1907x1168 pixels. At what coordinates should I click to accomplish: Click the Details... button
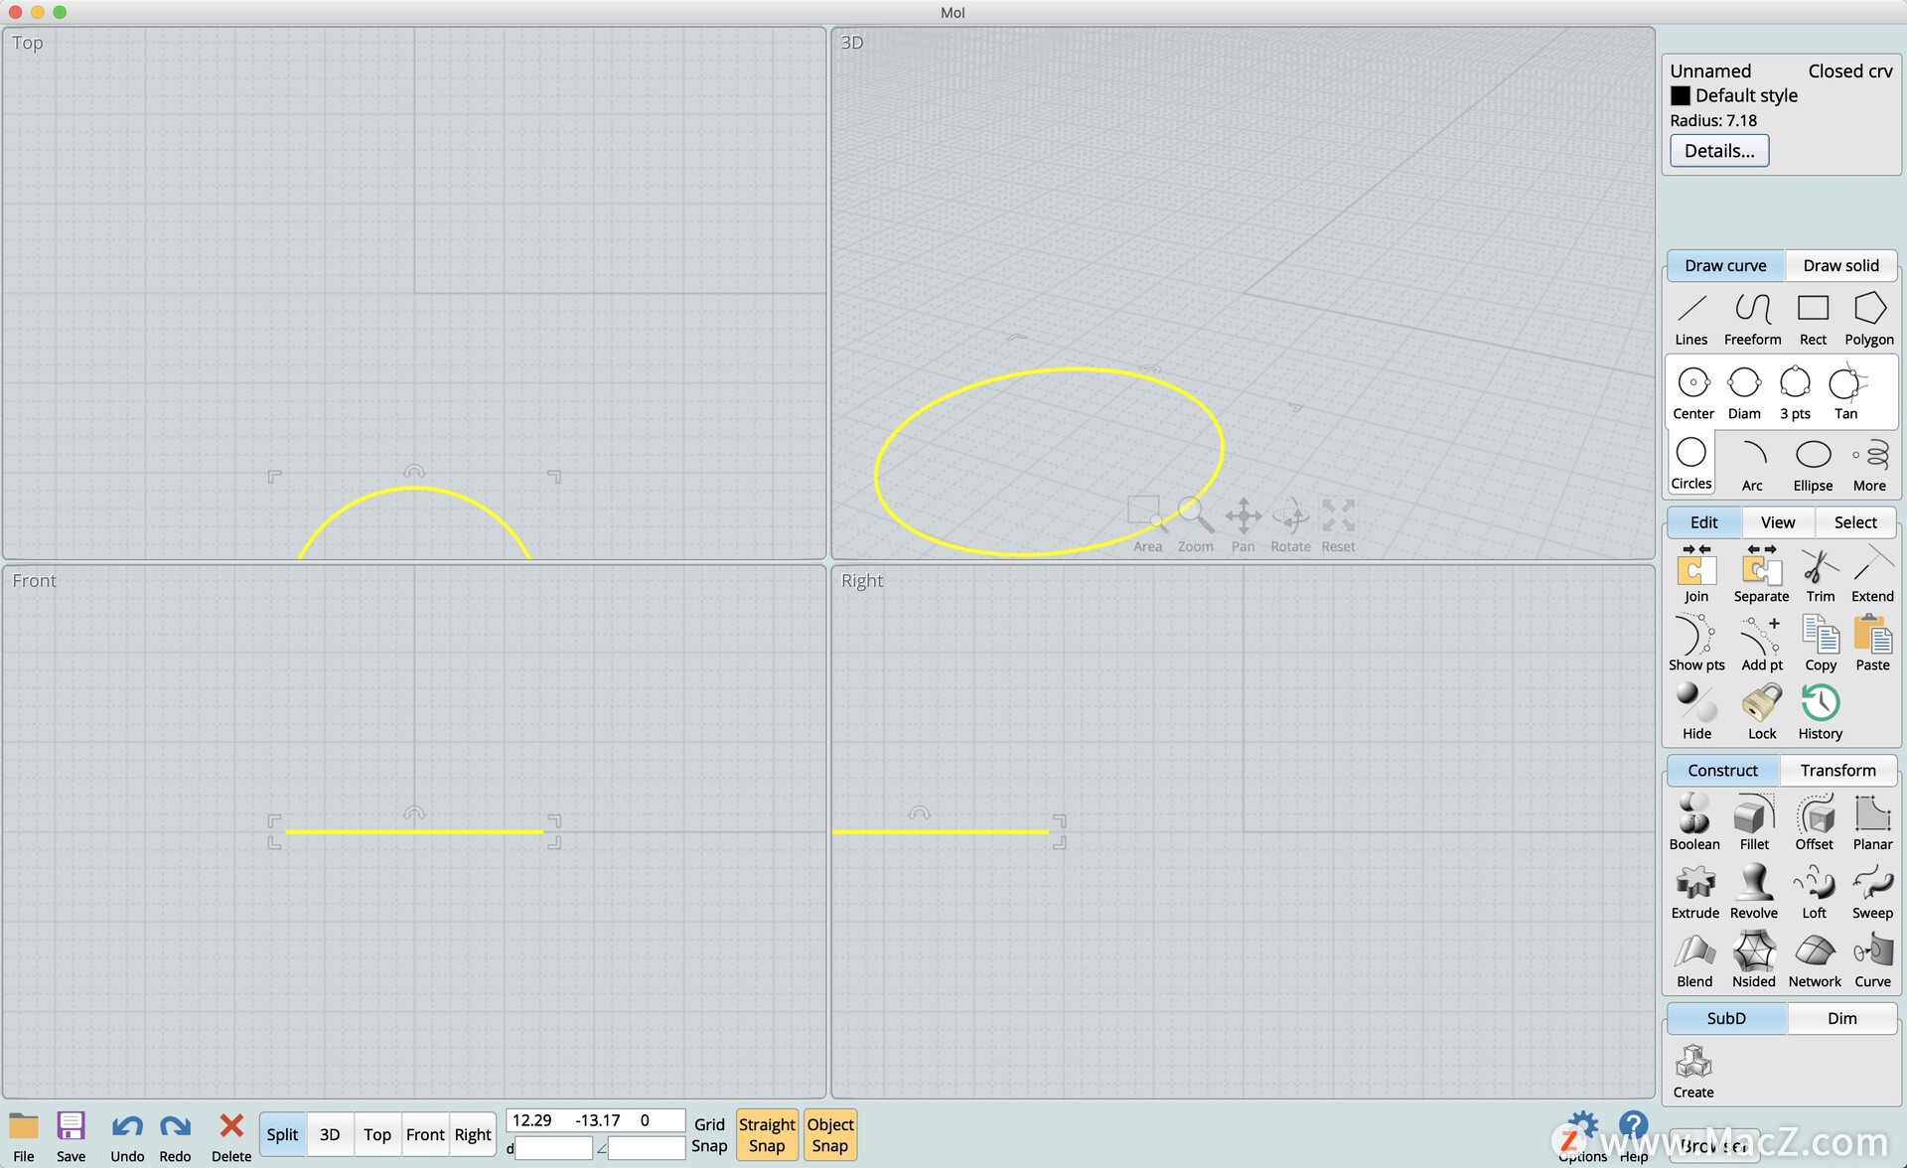pos(1718,151)
